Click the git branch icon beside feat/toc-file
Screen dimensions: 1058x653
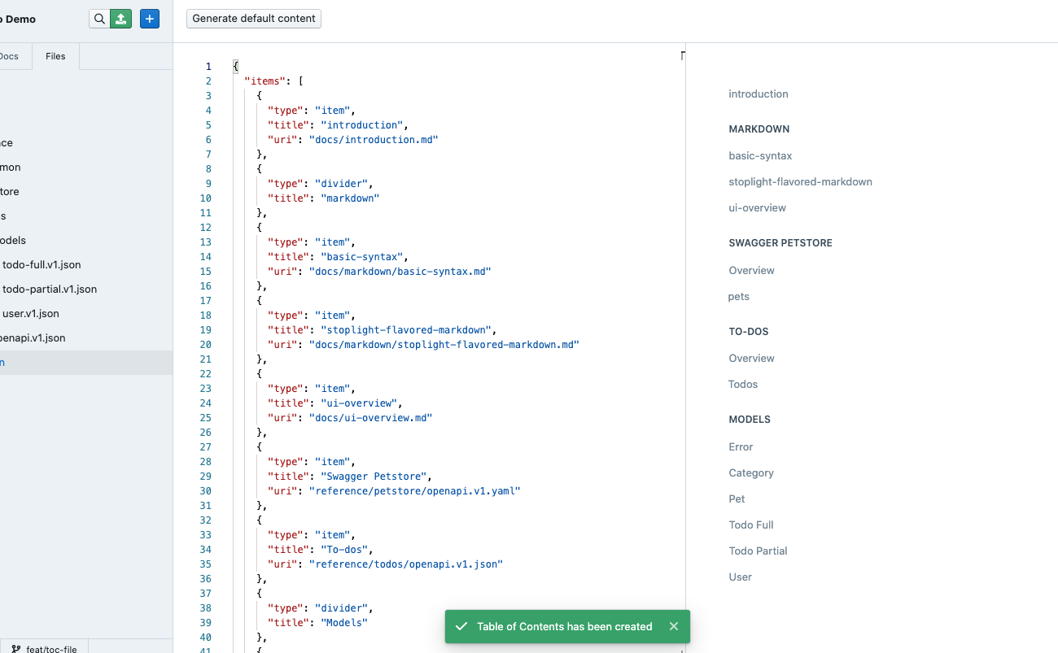pyautogui.click(x=18, y=648)
